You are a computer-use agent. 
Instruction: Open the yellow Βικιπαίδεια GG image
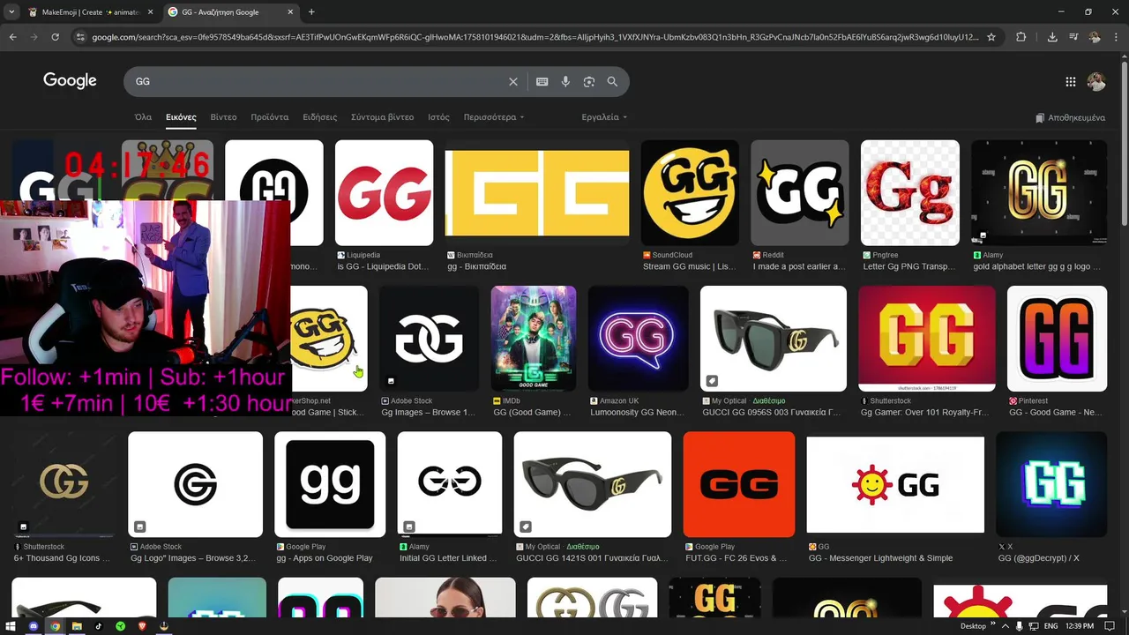click(537, 192)
